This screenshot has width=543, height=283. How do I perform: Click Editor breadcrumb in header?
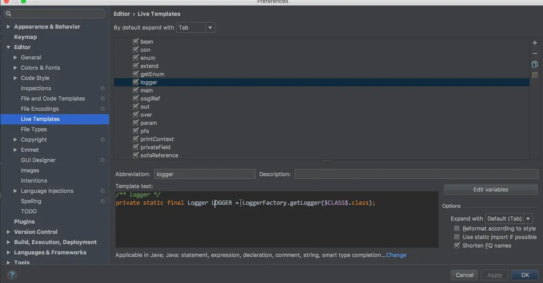click(x=122, y=14)
